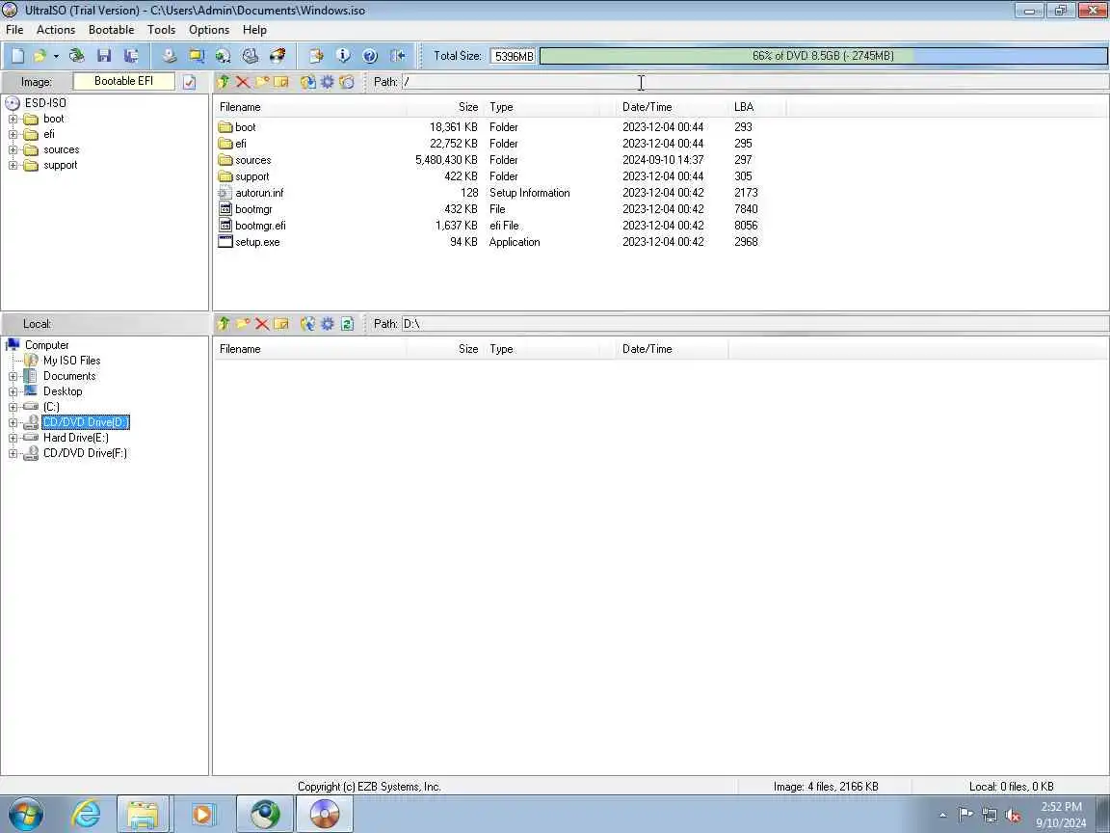Screen dimensions: 1110x833
Task: Open the Windows Start button
Action: pos(25,814)
